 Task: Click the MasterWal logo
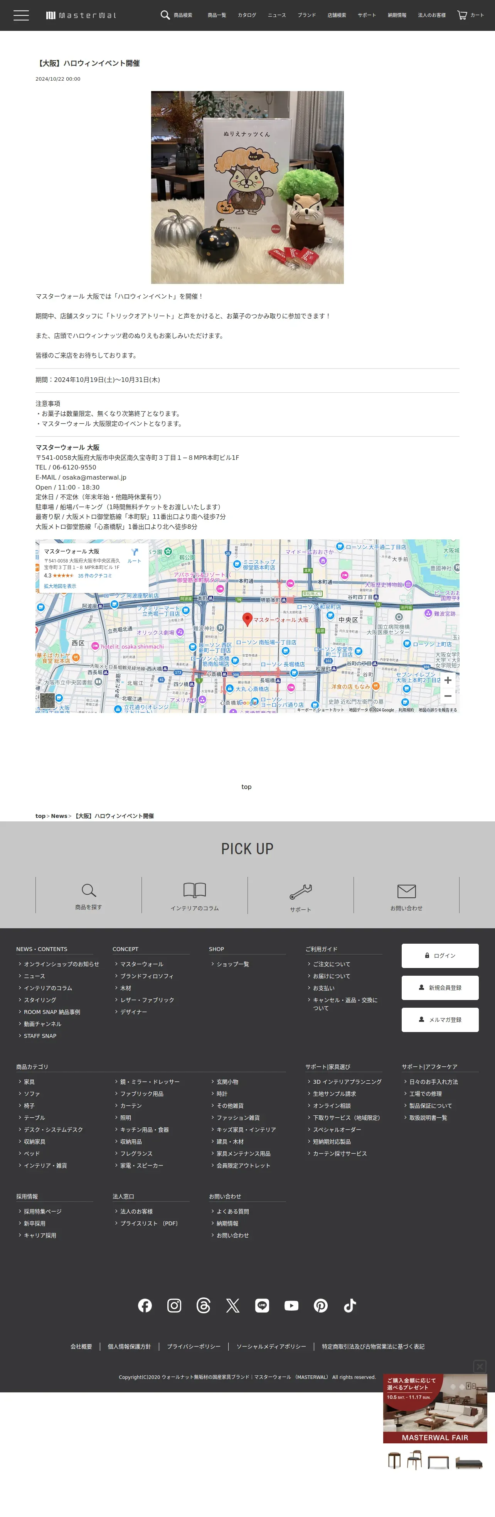(81, 15)
